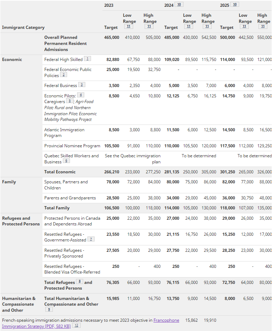Click Refugees and Protected Persons category heading

[21, 221]
